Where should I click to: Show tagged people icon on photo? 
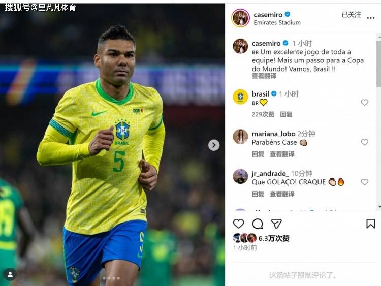10,274
